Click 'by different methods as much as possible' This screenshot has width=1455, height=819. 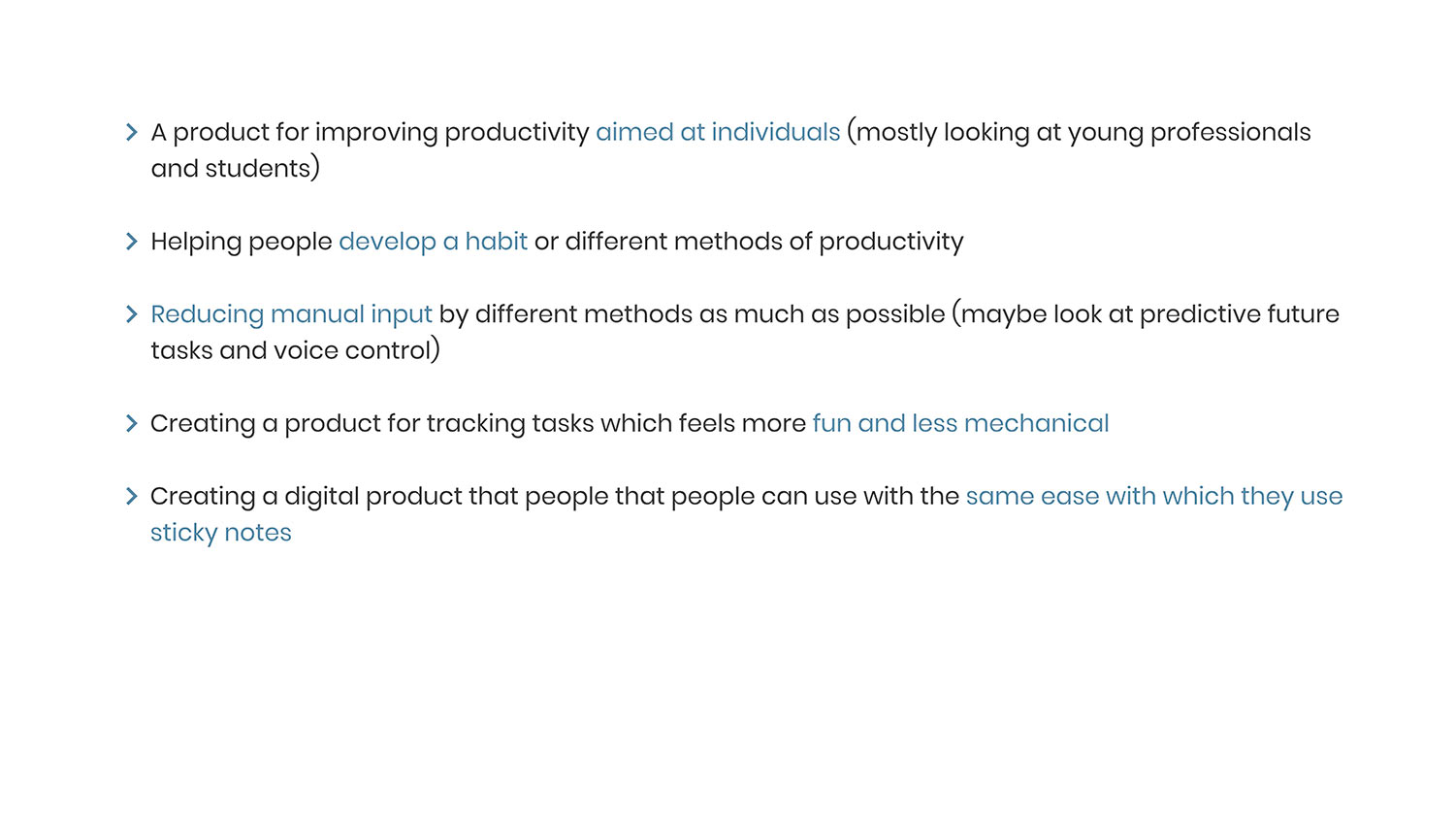tap(692, 314)
